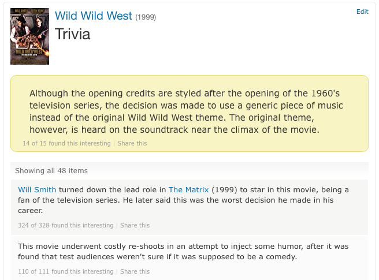
Task: Click the 110 of 111 interesting count
Action: [x=65, y=271]
